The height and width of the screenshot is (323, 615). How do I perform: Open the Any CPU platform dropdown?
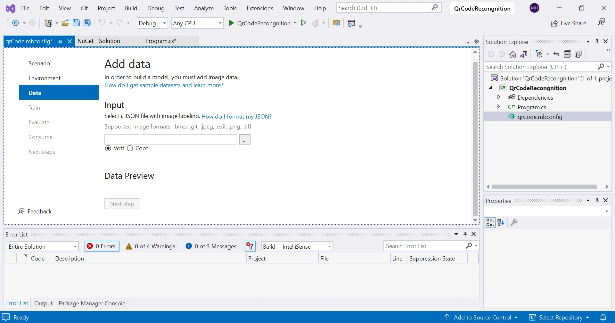point(197,23)
